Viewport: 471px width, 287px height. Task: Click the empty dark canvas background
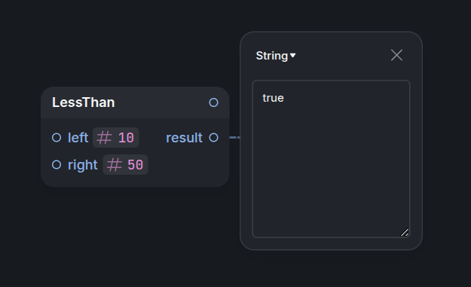pyautogui.click(x=120, y=240)
